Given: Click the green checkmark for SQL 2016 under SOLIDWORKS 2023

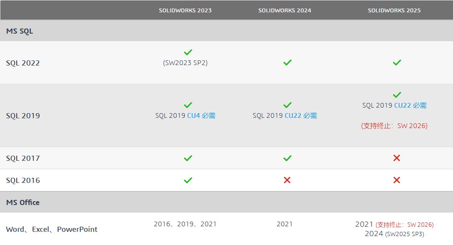Looking at the screenshot, I should (188, 180).
